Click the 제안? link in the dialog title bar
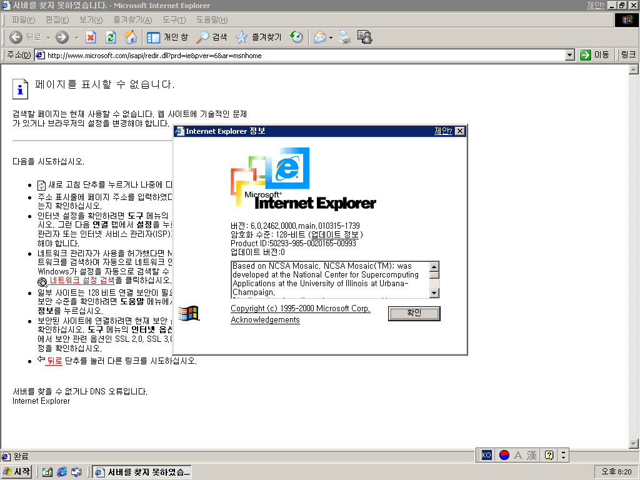 tap(443, 131)
